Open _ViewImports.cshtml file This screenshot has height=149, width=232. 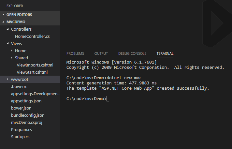(34, 65)
